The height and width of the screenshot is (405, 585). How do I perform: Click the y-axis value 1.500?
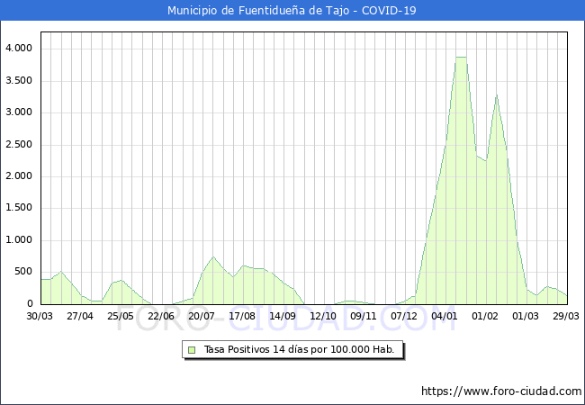pos(19,208)
